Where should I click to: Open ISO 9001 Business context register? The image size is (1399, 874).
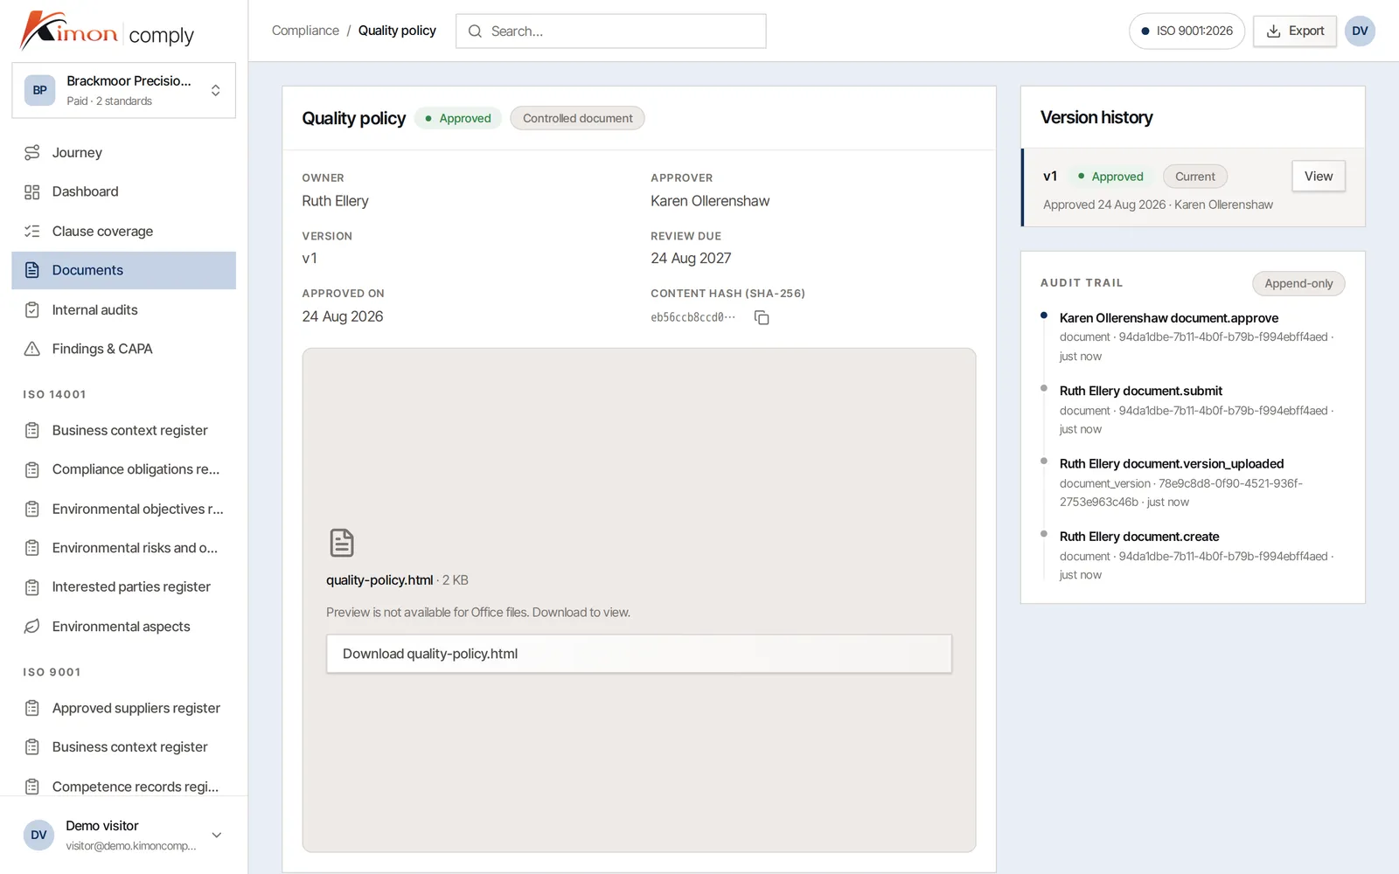[123, 747]
